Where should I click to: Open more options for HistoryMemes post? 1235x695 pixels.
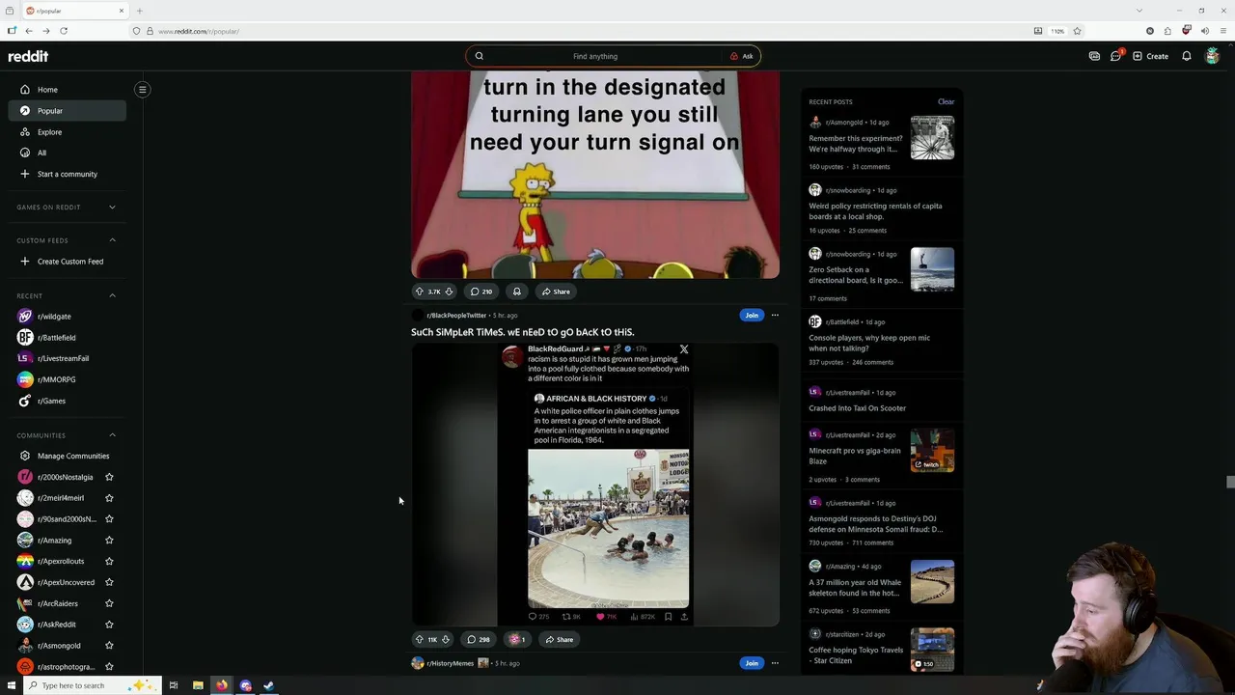(x=775, y=663)
